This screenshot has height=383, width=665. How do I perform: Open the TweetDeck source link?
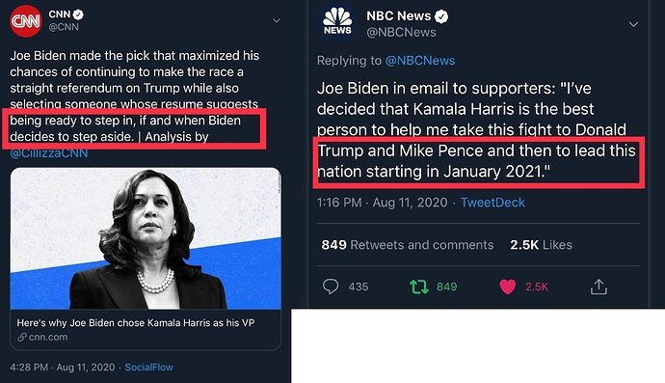[492, 203]
